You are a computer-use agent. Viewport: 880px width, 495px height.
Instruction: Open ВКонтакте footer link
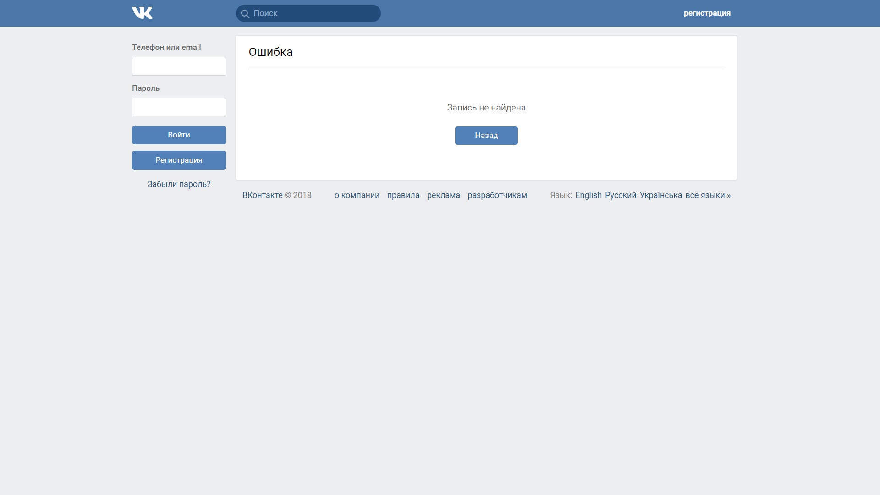pos(262,195)
